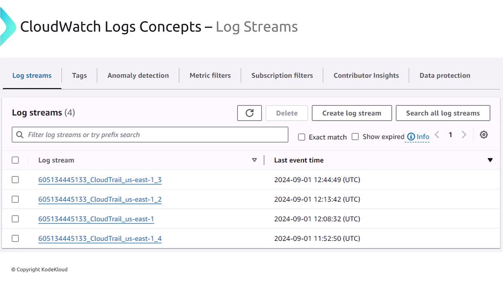
Task: Toggle the Show expired checkbox
Action: click(355, 137)
